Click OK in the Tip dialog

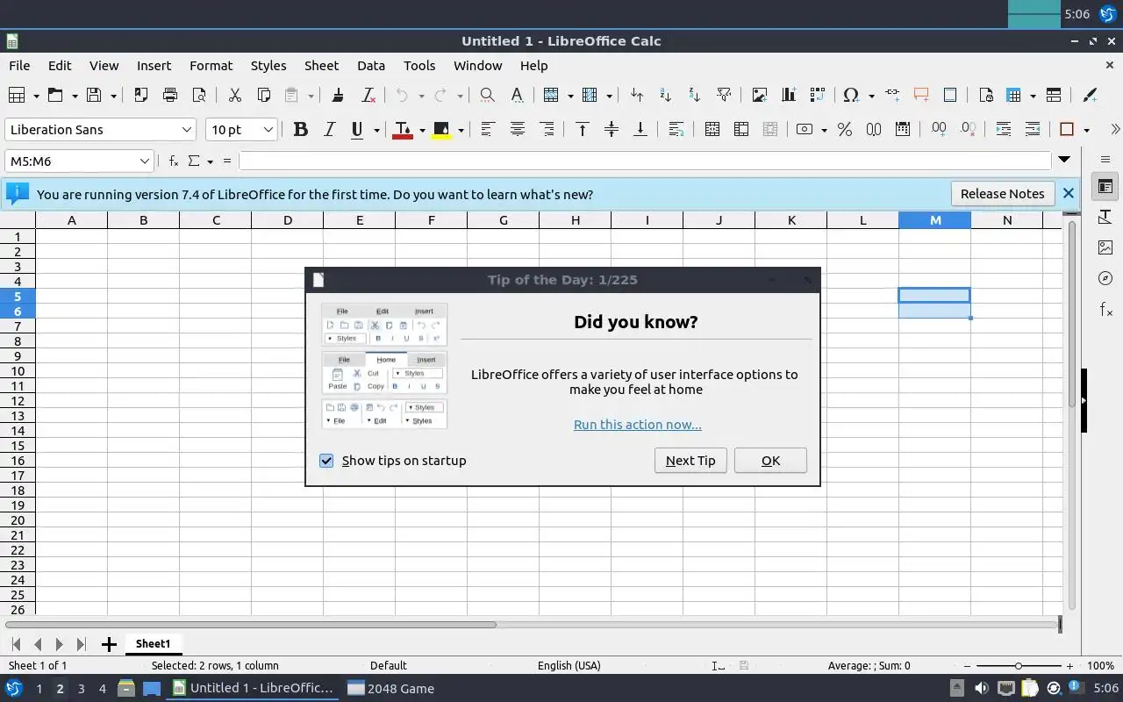point(770,461)
